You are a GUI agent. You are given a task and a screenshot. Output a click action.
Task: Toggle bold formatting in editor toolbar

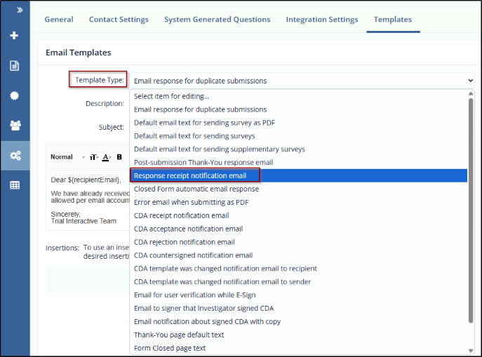tap(119, 157)
